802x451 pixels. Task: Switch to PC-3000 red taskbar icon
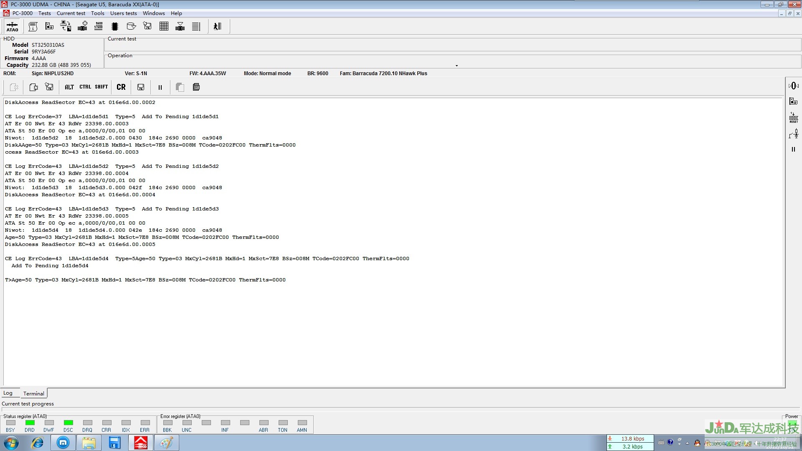(x=141, y=443)
